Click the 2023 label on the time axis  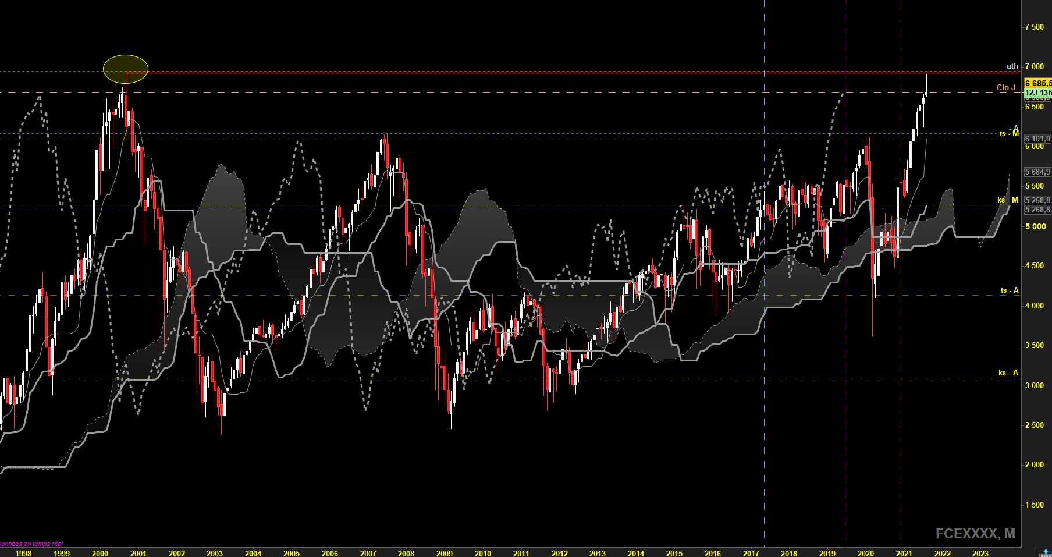point(980,554)
